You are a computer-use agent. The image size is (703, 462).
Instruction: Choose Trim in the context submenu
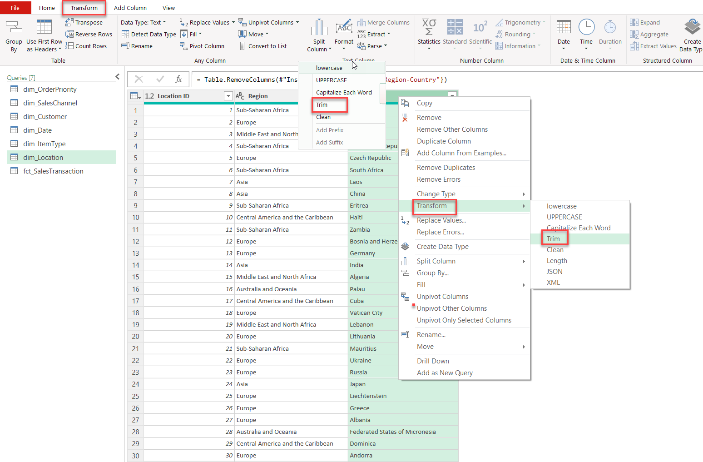tap(553, 239)
